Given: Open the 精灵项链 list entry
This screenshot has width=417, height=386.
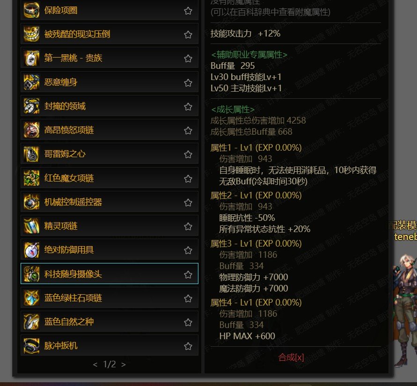Looking at the screenshot, I should 110,226.
